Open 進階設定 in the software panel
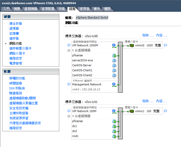 point(16,128)
